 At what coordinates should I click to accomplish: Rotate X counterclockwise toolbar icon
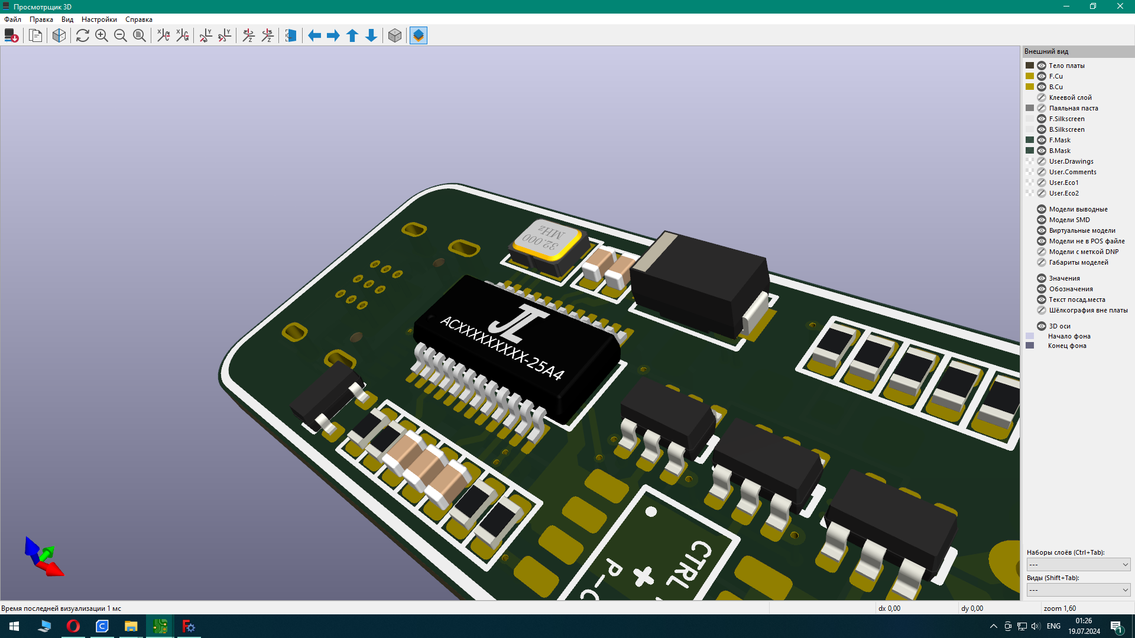[182, 35]
